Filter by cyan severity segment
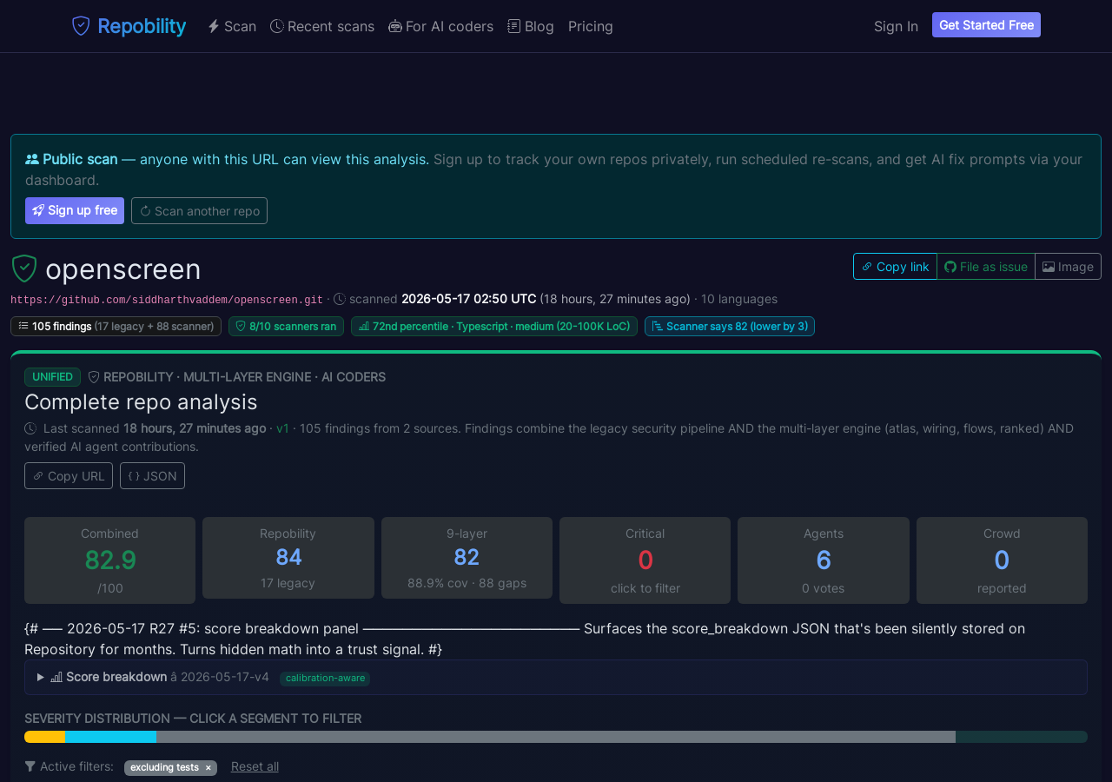Screen dimensions: 1112x782 click(x=110, y=737)
